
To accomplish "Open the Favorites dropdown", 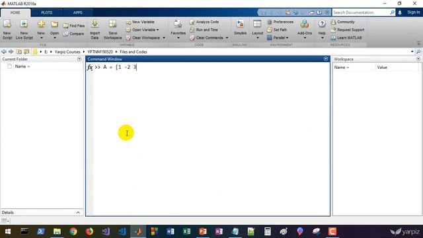I will pos(178,38).
